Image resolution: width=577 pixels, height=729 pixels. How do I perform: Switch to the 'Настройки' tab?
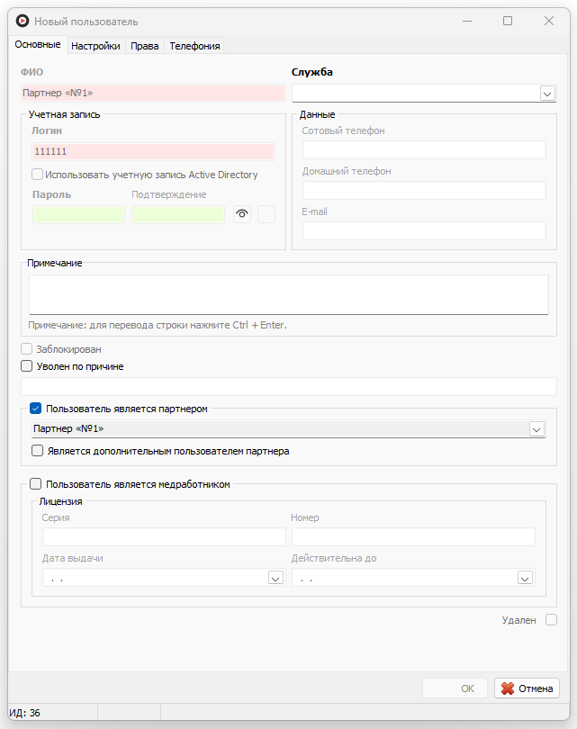pyautogui.click(x=95, y=46)
